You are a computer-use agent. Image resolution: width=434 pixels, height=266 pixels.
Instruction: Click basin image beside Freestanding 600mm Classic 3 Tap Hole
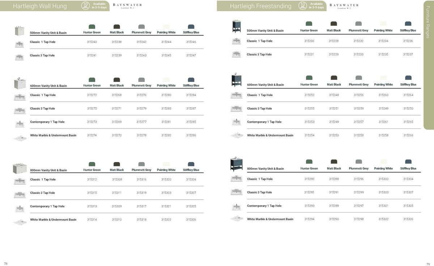click(237, 109)
